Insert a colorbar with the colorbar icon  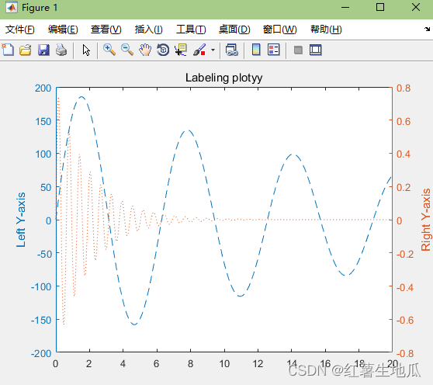coord(256,50)
